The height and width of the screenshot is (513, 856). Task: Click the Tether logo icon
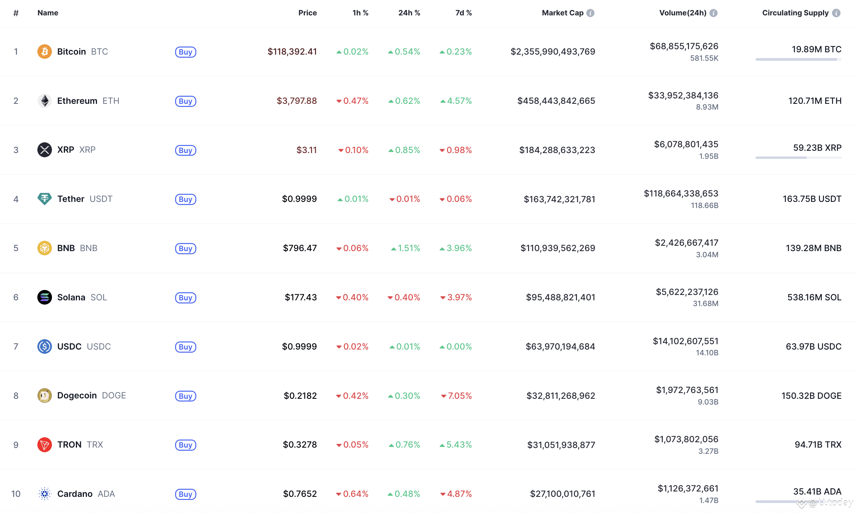point(45,199)
